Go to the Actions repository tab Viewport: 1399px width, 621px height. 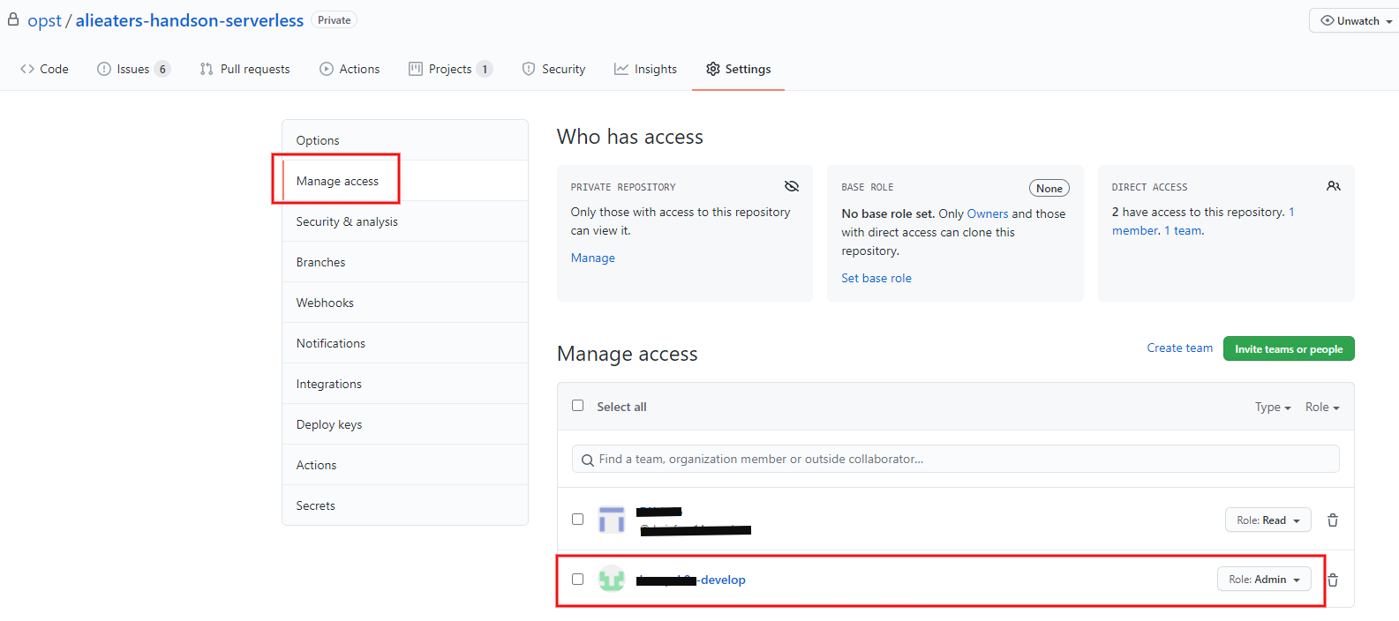click(350, 69)
